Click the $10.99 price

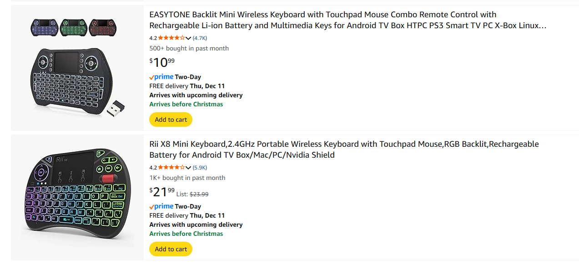click(162, 62)
